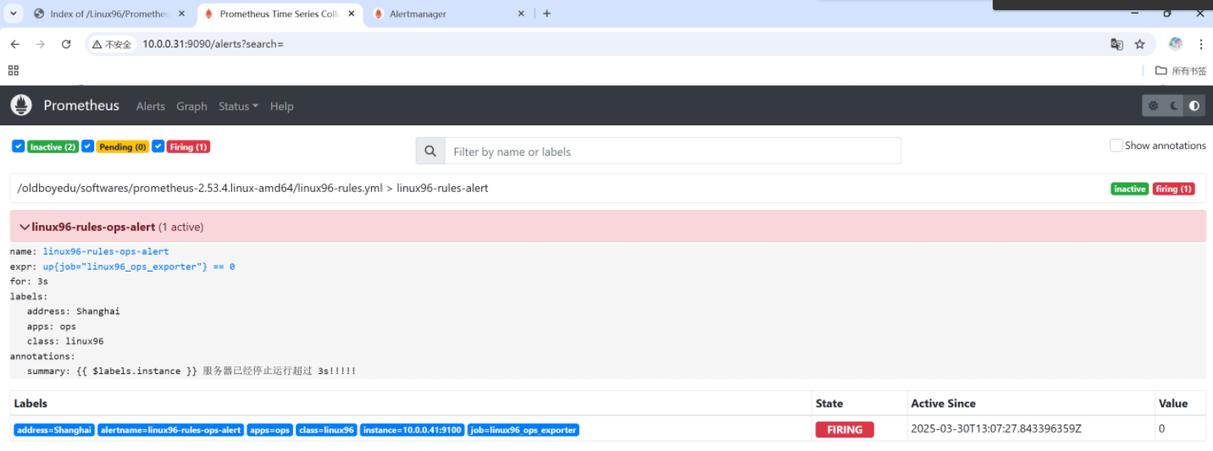Click the instance=10.0.0.41:9100 label badge

(413, 430)
